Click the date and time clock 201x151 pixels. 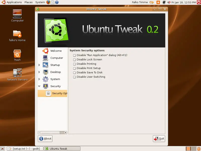[184, 2]
